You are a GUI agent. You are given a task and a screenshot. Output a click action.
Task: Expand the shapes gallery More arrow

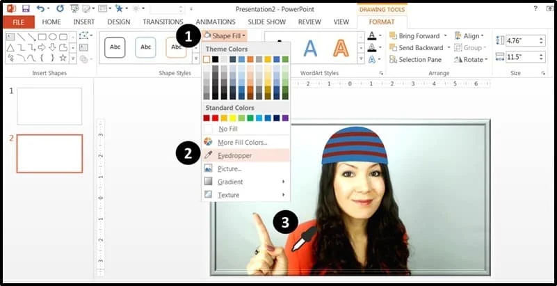73,58
